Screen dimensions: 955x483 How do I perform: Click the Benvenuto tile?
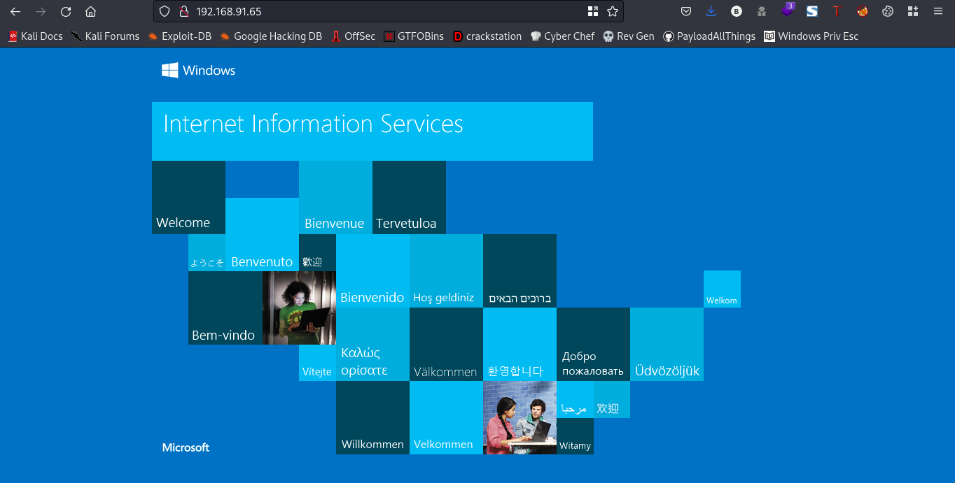(262, 234)
